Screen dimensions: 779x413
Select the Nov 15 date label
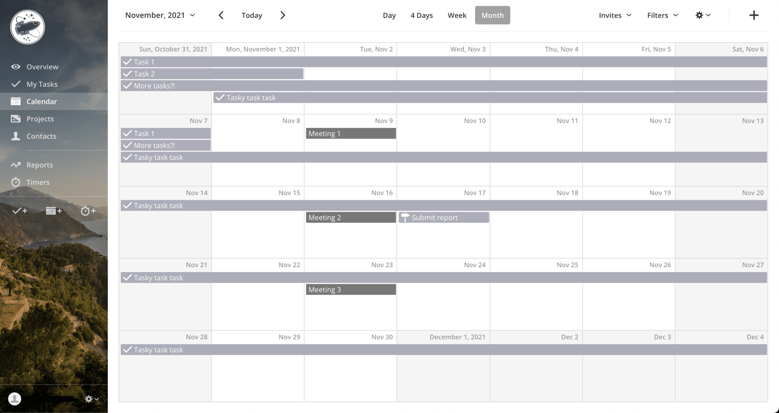[289, 193]
